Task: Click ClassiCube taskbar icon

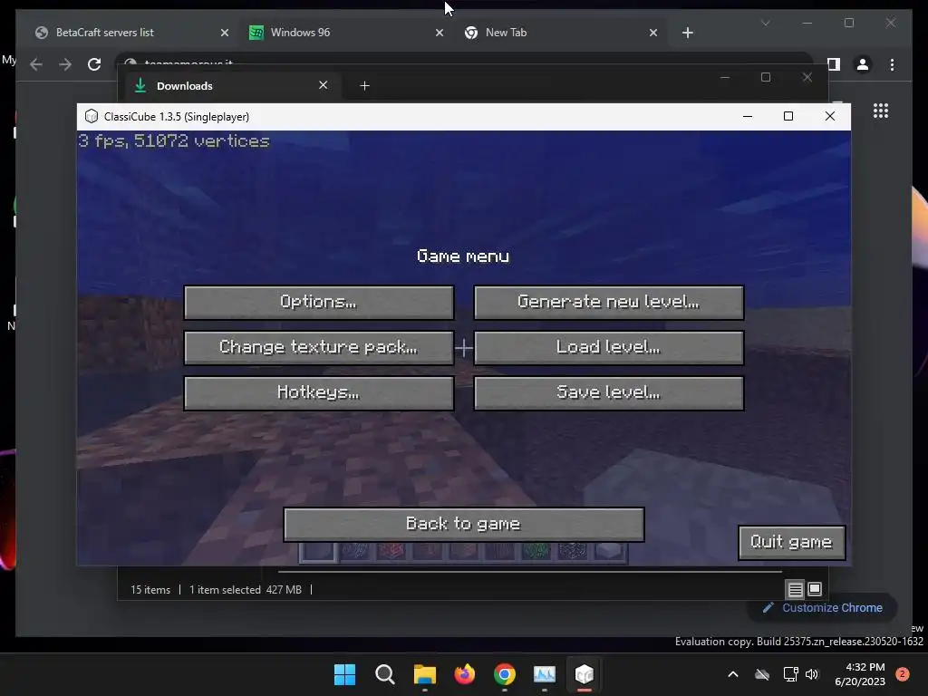Action: pyautogui.click(x=585, y=674)
